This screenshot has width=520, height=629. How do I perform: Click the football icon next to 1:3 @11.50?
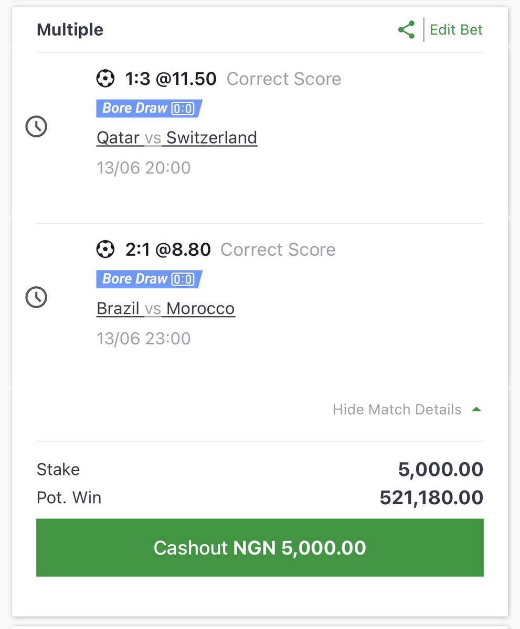(x=105, y=79)
